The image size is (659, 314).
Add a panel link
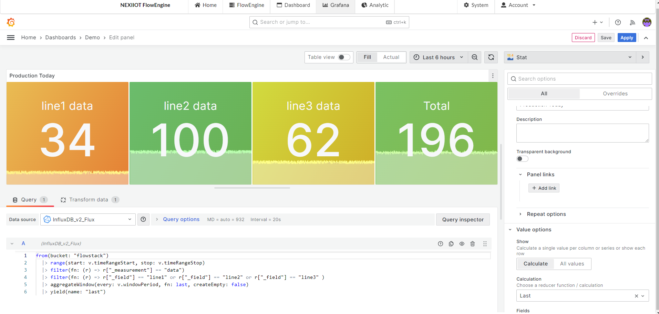pos(544,188)
